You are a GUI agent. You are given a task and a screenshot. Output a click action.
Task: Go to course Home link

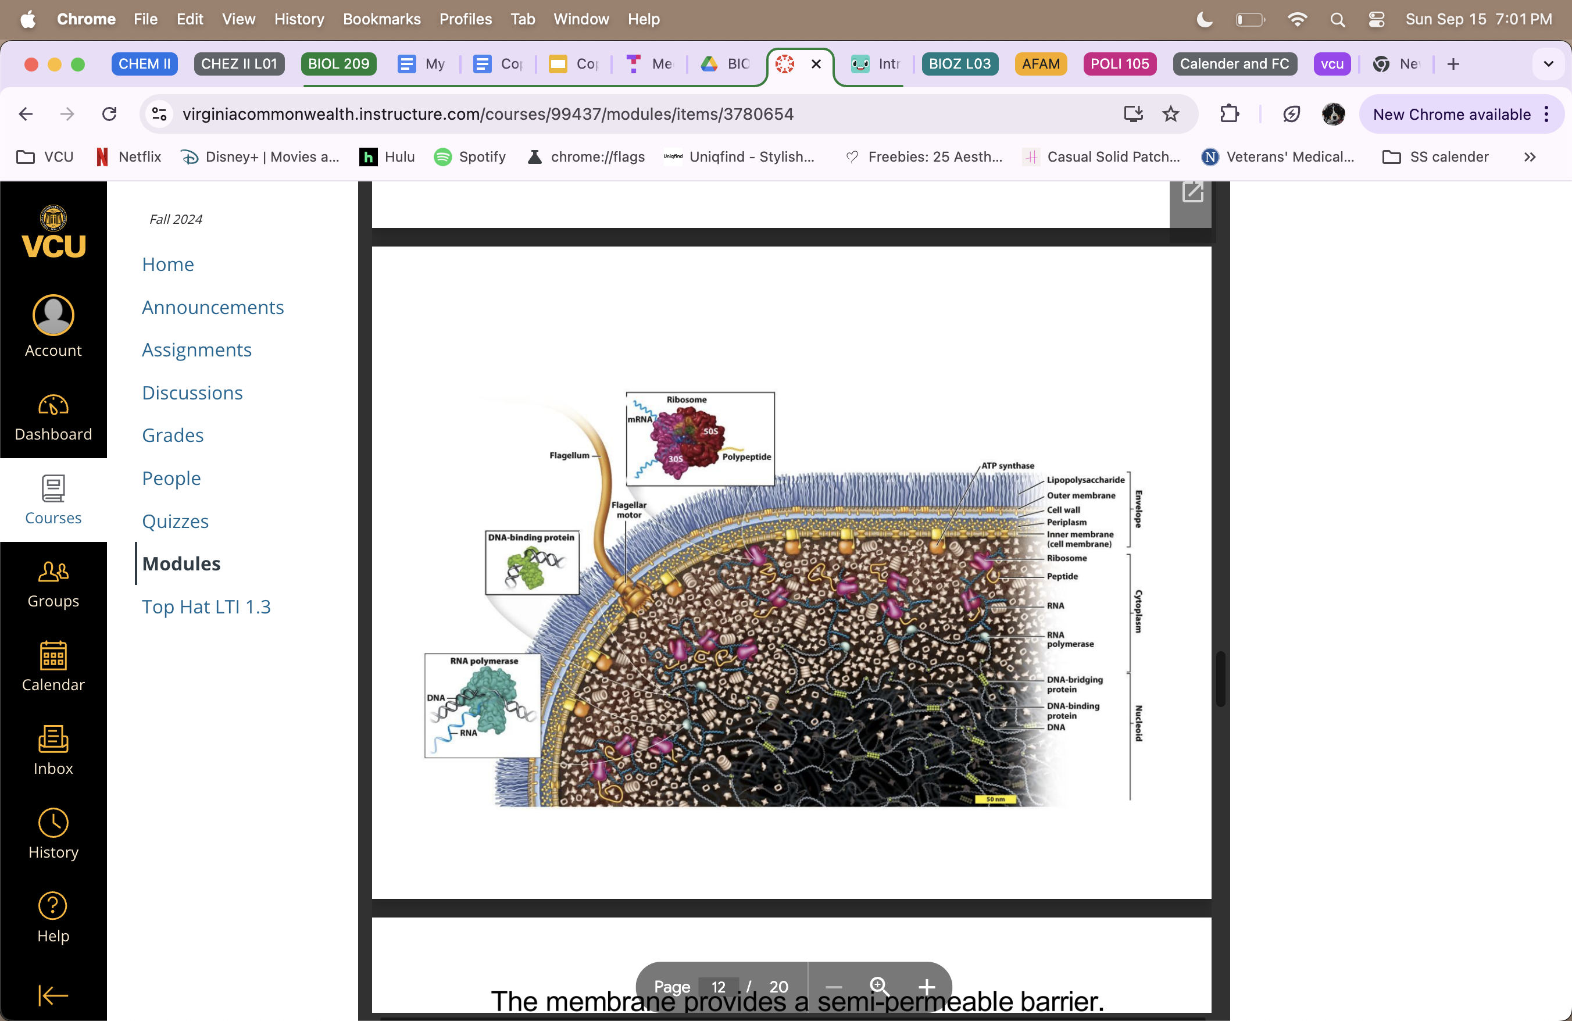[x=168, y=264]
